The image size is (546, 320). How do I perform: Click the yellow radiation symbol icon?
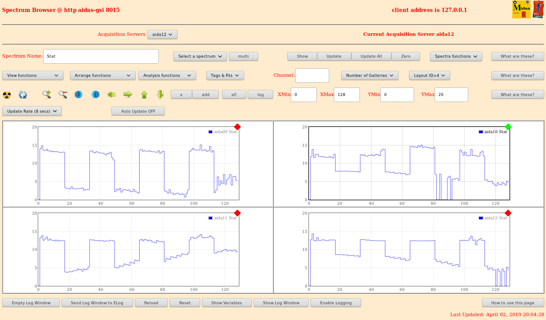pyautogui.click(x=7, y=95)
